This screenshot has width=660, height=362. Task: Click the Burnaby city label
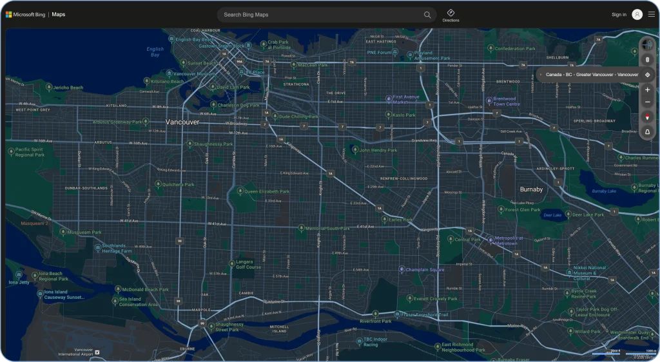pos(531,189)
